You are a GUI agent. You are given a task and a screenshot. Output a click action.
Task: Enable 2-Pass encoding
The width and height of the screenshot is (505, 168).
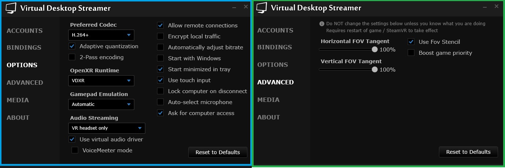pos(72,57)
